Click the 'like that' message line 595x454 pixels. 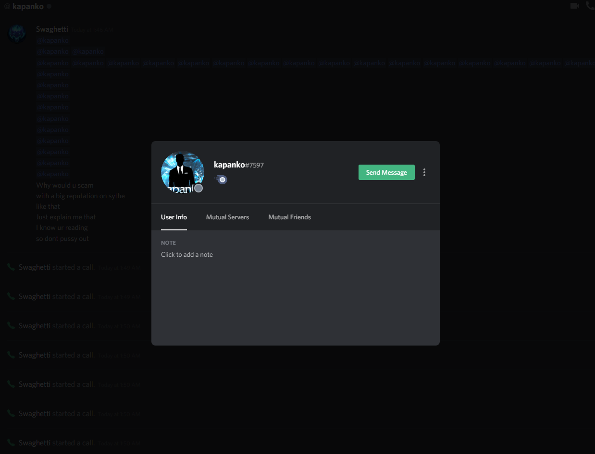(48, 206)
